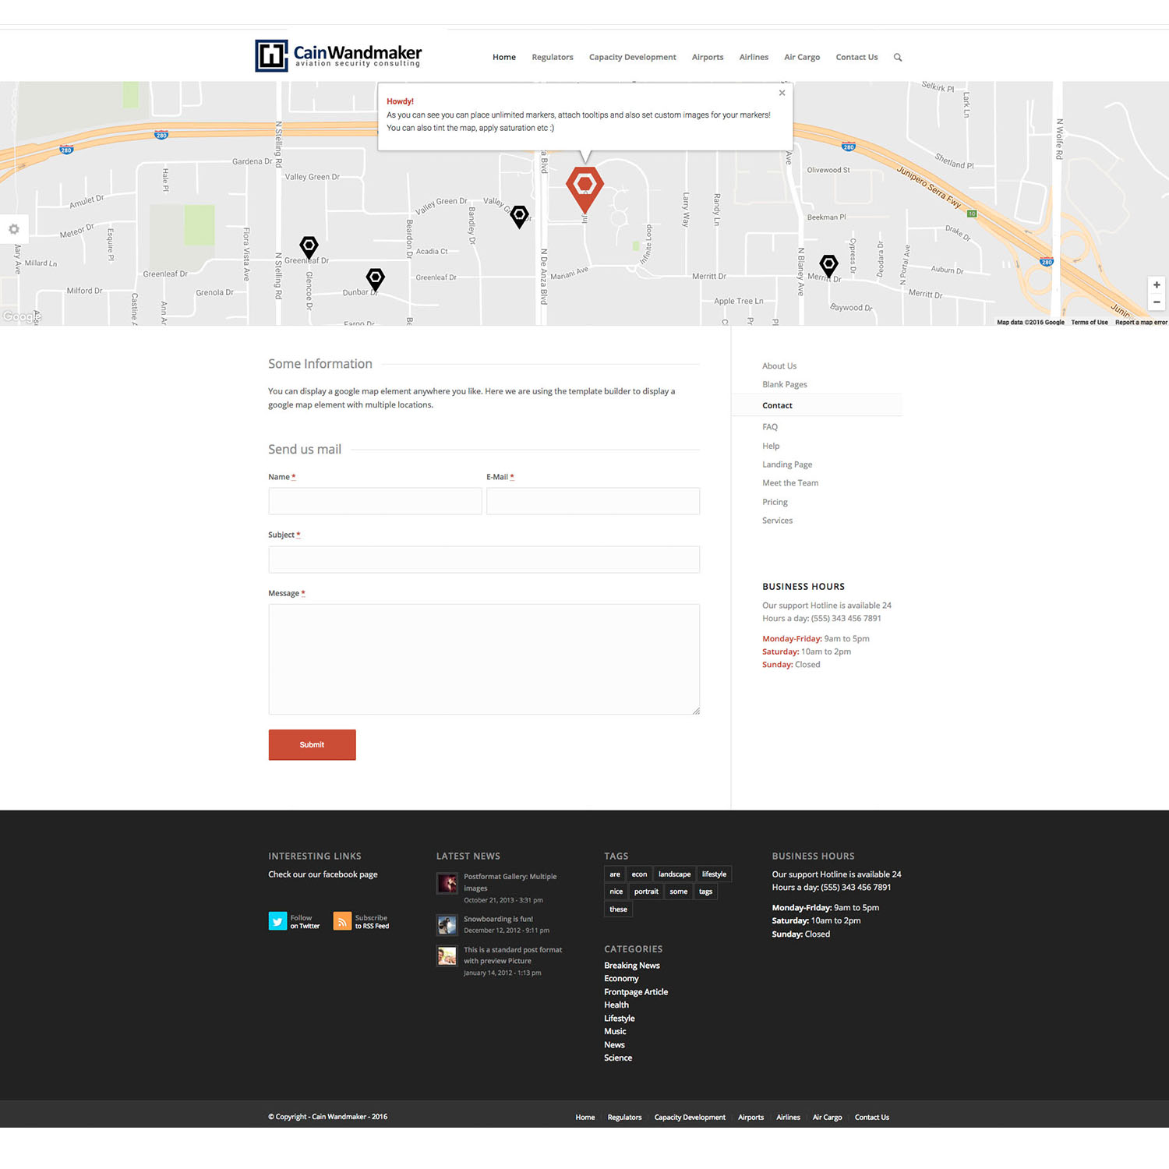Open Help sidebar link

click(x=771, y=446)
